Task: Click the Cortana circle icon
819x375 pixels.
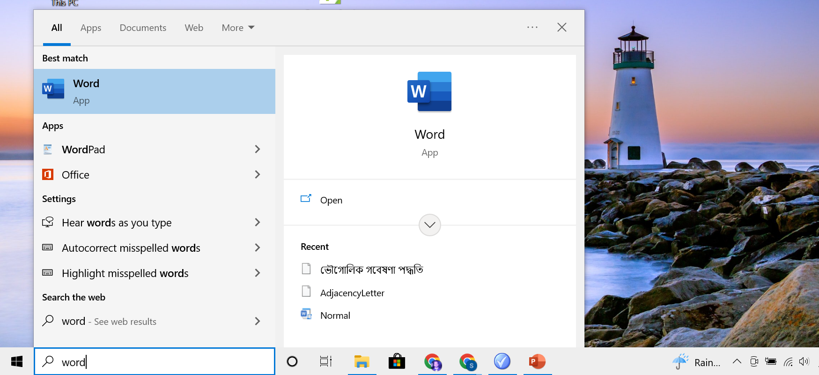Action: pos(292,361)
